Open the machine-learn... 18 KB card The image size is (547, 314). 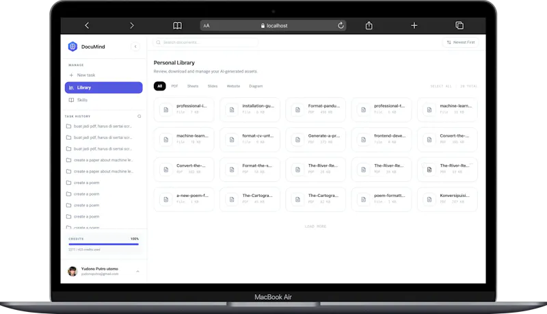(184, 140)
